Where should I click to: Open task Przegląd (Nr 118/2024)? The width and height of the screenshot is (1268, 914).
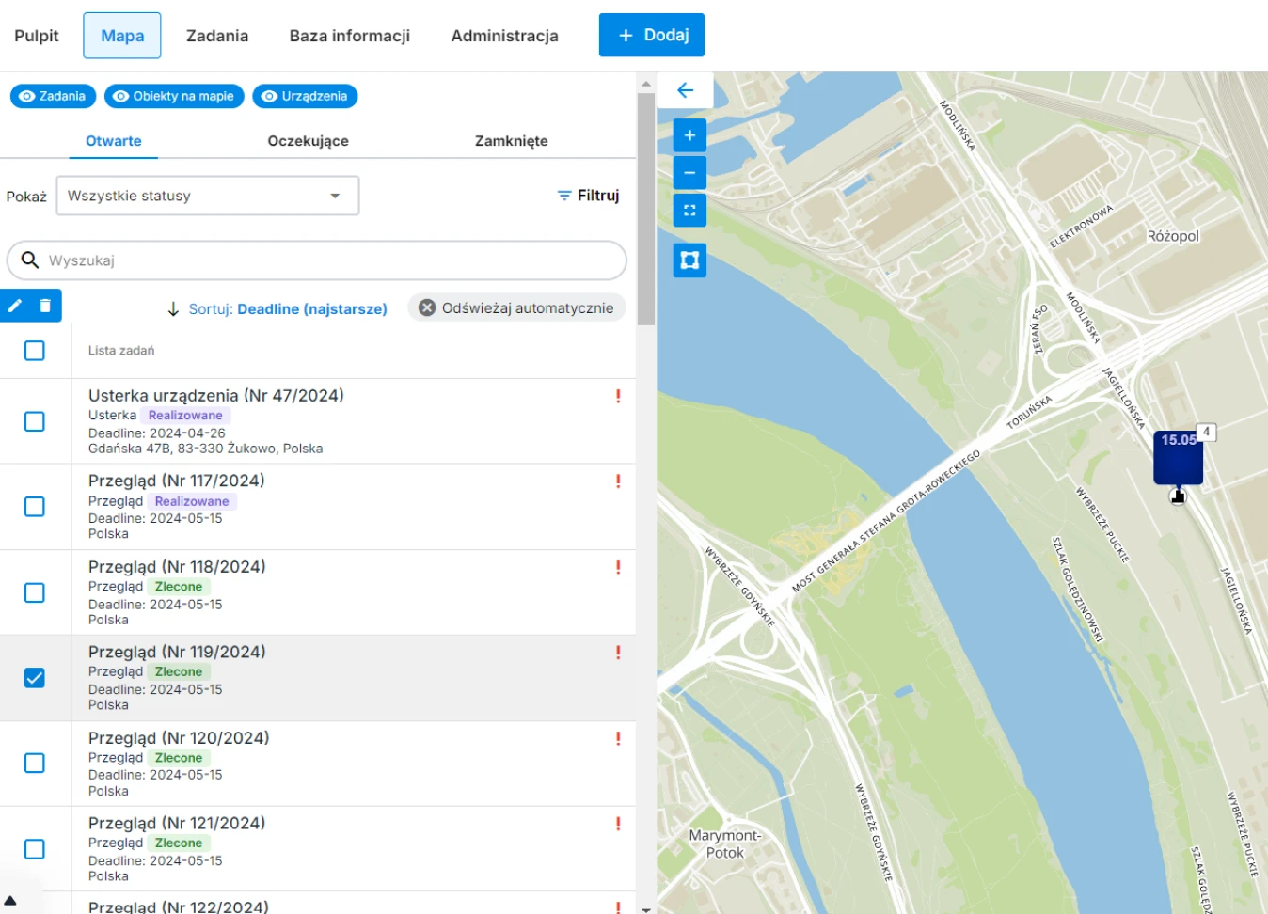click(x=177, y=567)
